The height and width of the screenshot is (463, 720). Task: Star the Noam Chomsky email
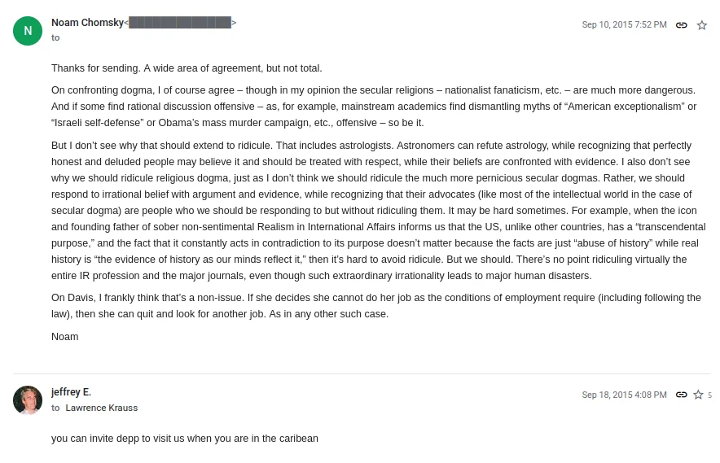[702, 25]
